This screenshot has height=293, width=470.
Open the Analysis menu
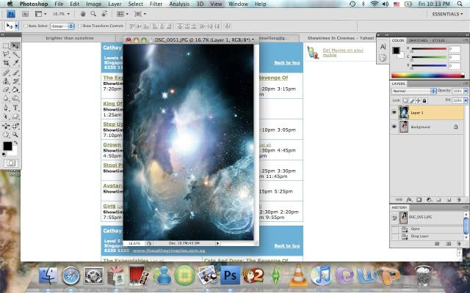[x=179, y=4]
